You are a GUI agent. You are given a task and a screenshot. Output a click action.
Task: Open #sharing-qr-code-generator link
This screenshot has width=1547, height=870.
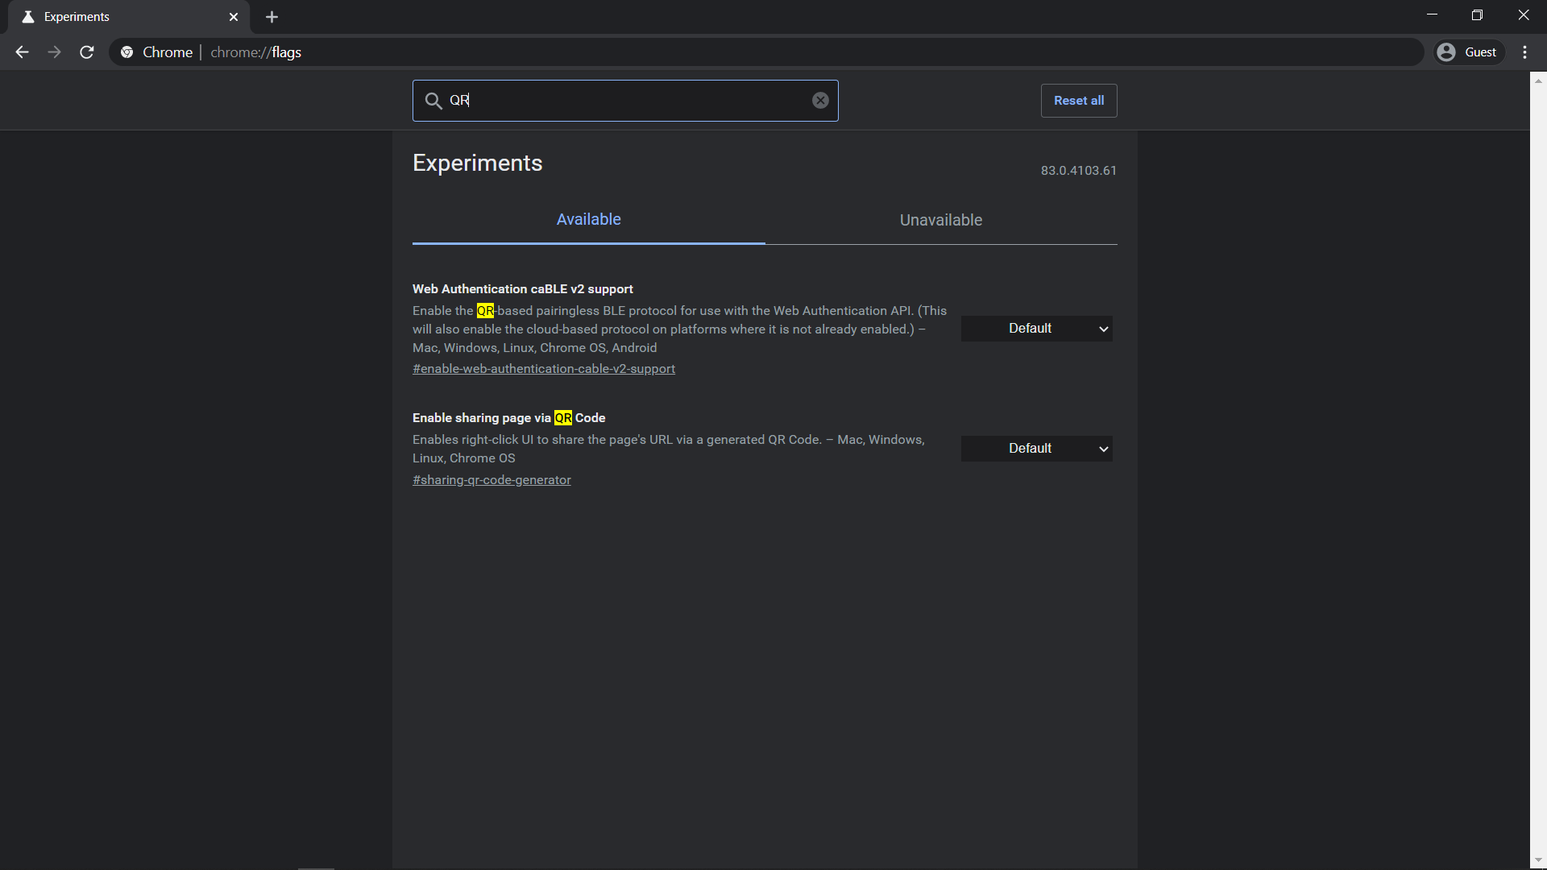coord(491,480)
